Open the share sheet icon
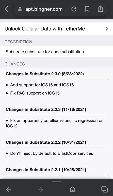 pos(100,9)
